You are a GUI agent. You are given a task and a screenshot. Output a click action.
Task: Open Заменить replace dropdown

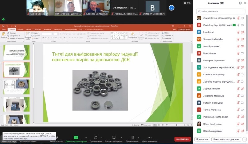(x=167, y=35)
